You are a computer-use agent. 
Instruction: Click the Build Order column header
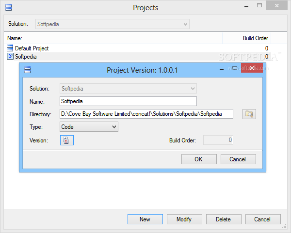pyautogui.click(x=247, y=38)
